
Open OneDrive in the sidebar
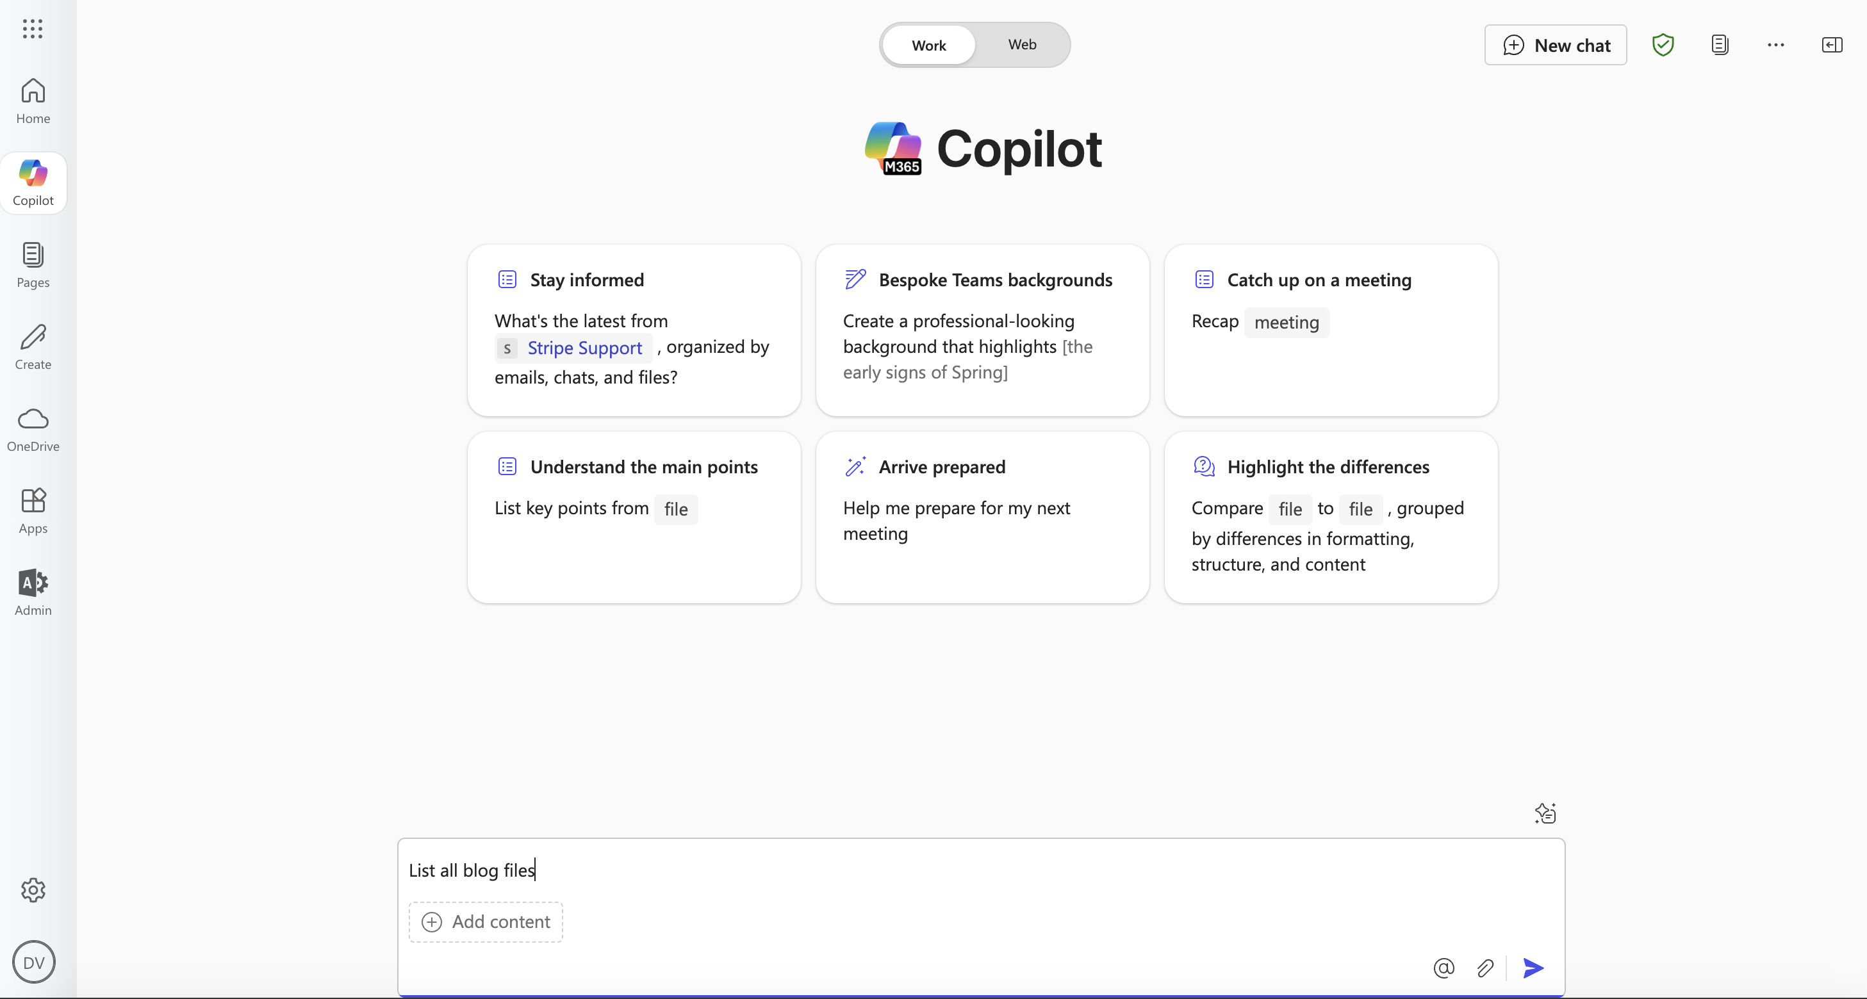tap(33, 429)
